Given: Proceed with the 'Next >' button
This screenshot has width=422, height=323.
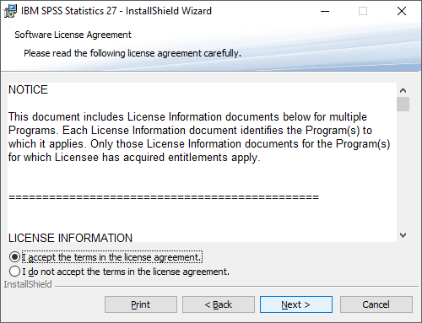Looking at the screenshot, I should 296,304.
